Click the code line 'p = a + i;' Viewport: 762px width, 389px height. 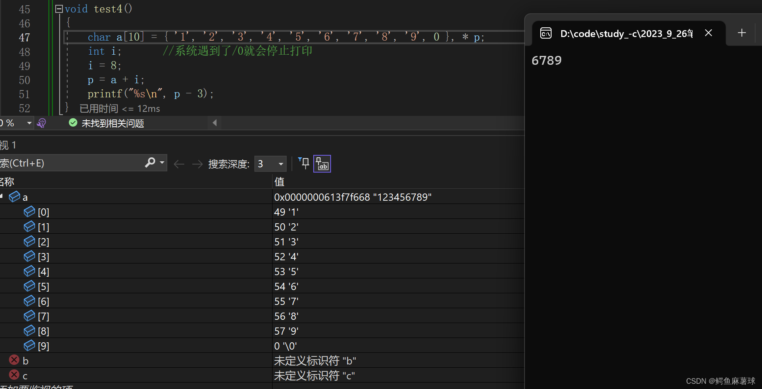[116, 80]
